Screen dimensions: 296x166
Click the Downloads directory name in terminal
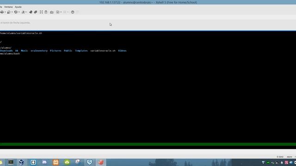click(6, 51)
